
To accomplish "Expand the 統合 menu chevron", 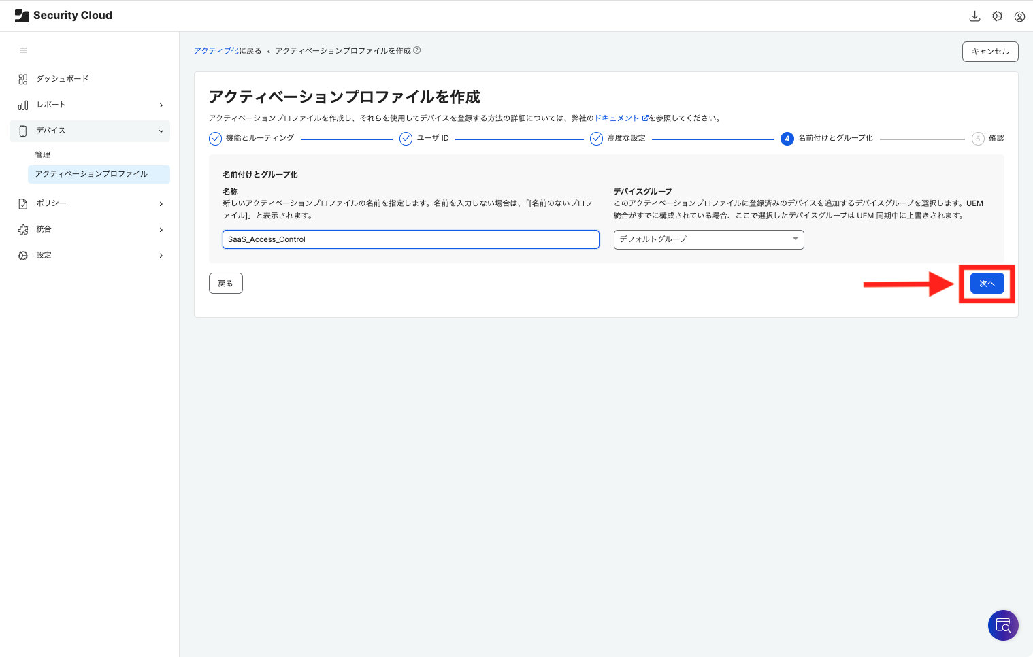I will coord(161,230).
